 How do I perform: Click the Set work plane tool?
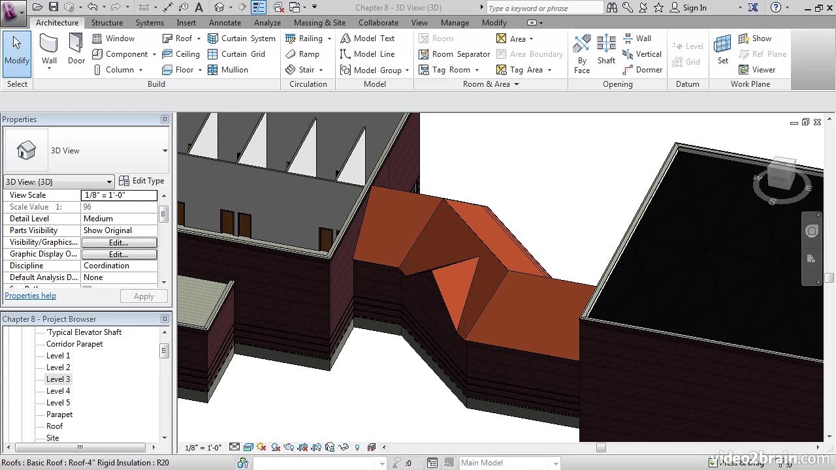click(x=722, y=49)
